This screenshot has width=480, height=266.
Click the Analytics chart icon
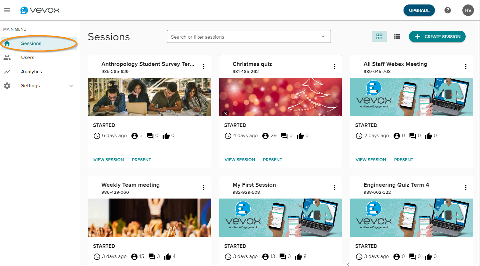click(x=7, y=72)
